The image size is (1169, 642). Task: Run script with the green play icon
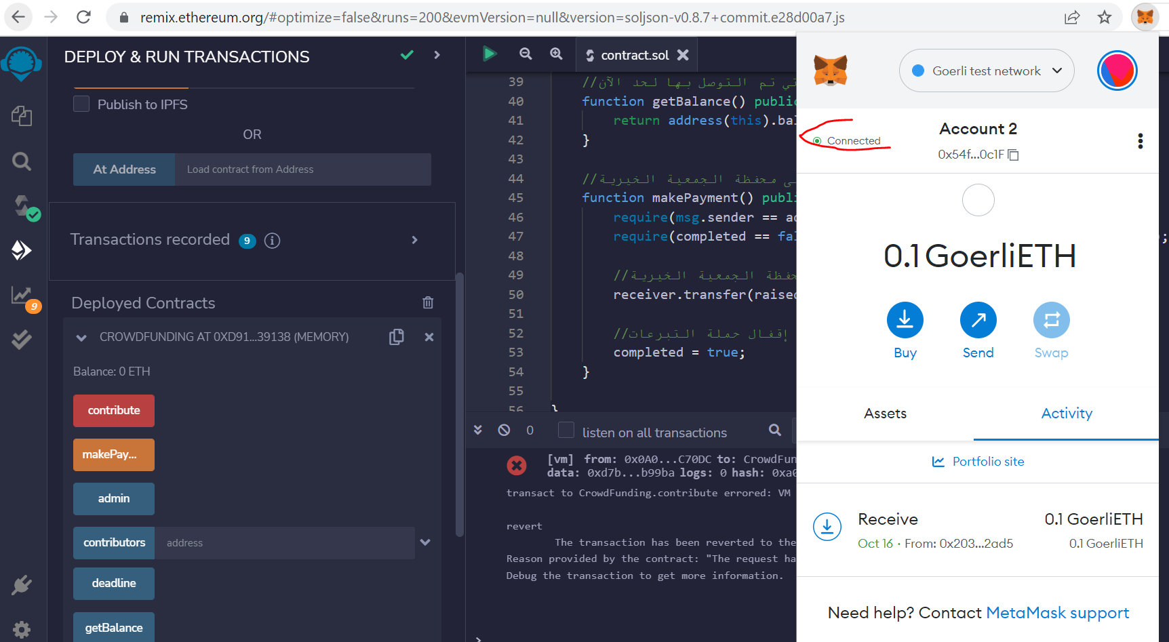point(490,54)
